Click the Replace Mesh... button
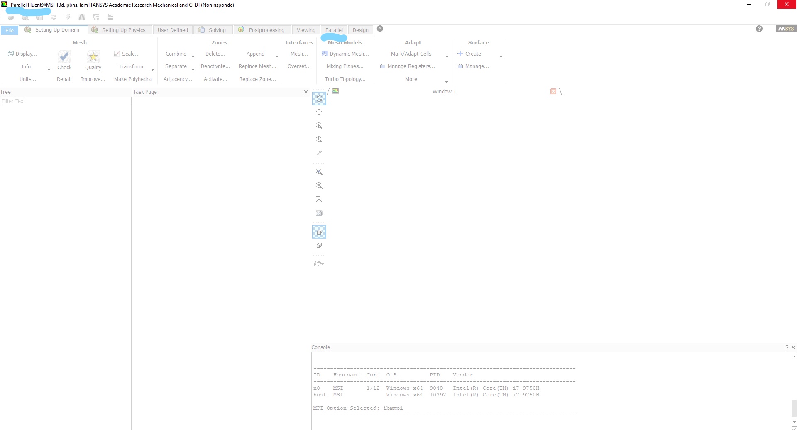Image resolution: width=797 pixels, height=430 pixels. pos(257,66)
